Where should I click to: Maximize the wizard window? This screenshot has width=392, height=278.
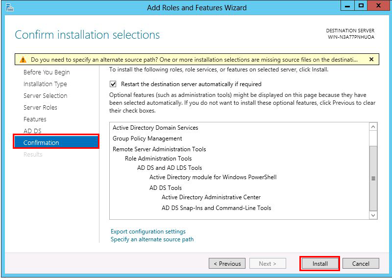coord(361,6)
